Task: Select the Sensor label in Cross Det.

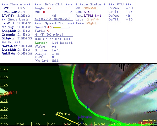Action: (x=41, y=43)
